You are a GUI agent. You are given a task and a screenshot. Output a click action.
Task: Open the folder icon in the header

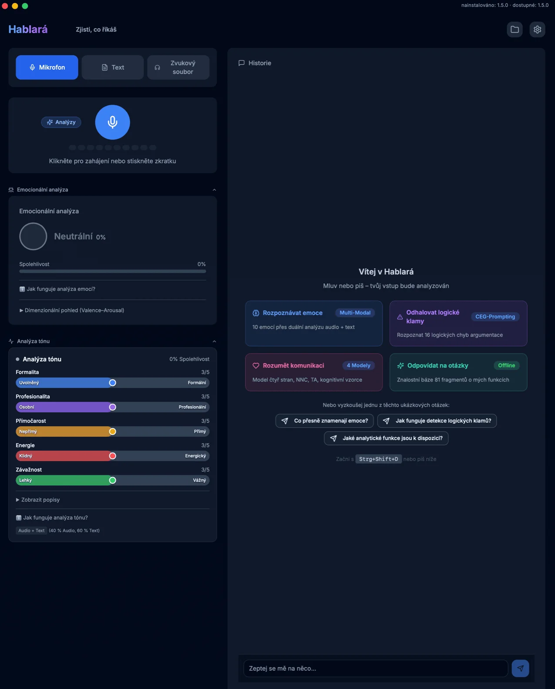tap(515, 30)
